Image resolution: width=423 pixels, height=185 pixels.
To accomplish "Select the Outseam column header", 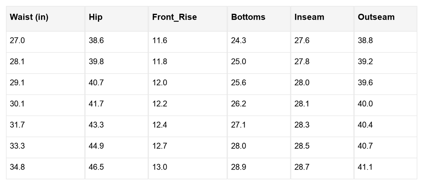I will coord(386,18).
